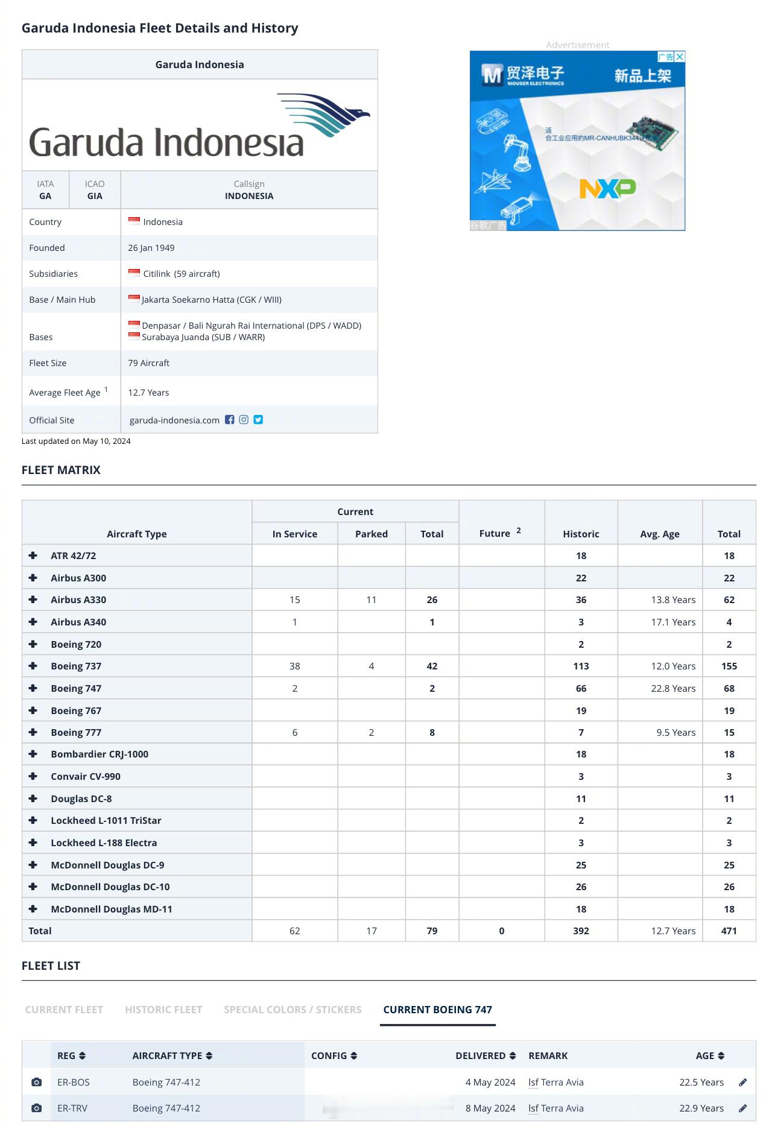Screen dimensions: 778x1126
Task: Click the Boeing 777 in-service count 6
Action: [x=295, y=732]
